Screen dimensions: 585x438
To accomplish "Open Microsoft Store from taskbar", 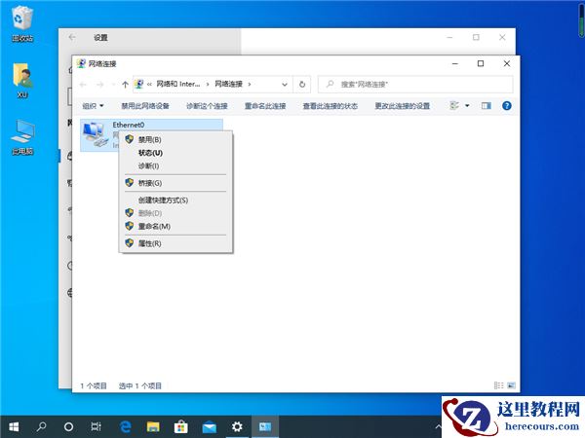I will click(x=181, y=426).
